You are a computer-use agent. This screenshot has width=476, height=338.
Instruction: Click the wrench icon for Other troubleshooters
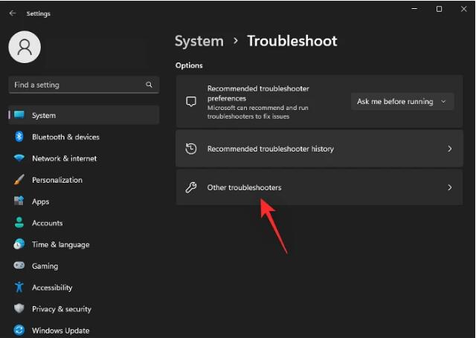[191, 187]
